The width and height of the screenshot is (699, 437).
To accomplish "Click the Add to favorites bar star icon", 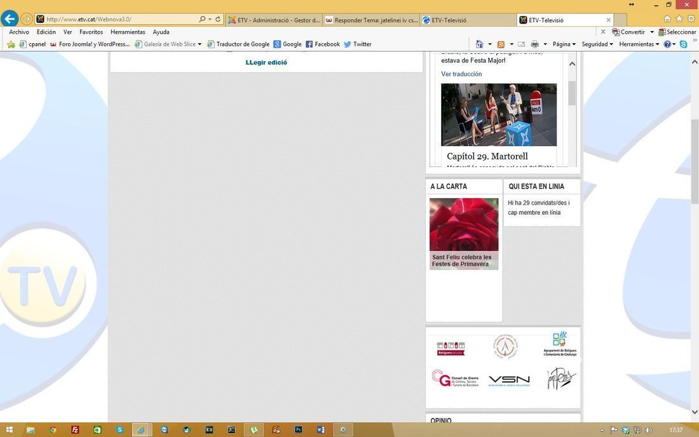I will click(x=11, y=44).
